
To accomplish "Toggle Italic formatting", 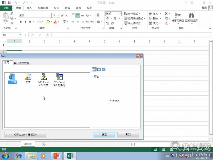I will tap(25, 21).
